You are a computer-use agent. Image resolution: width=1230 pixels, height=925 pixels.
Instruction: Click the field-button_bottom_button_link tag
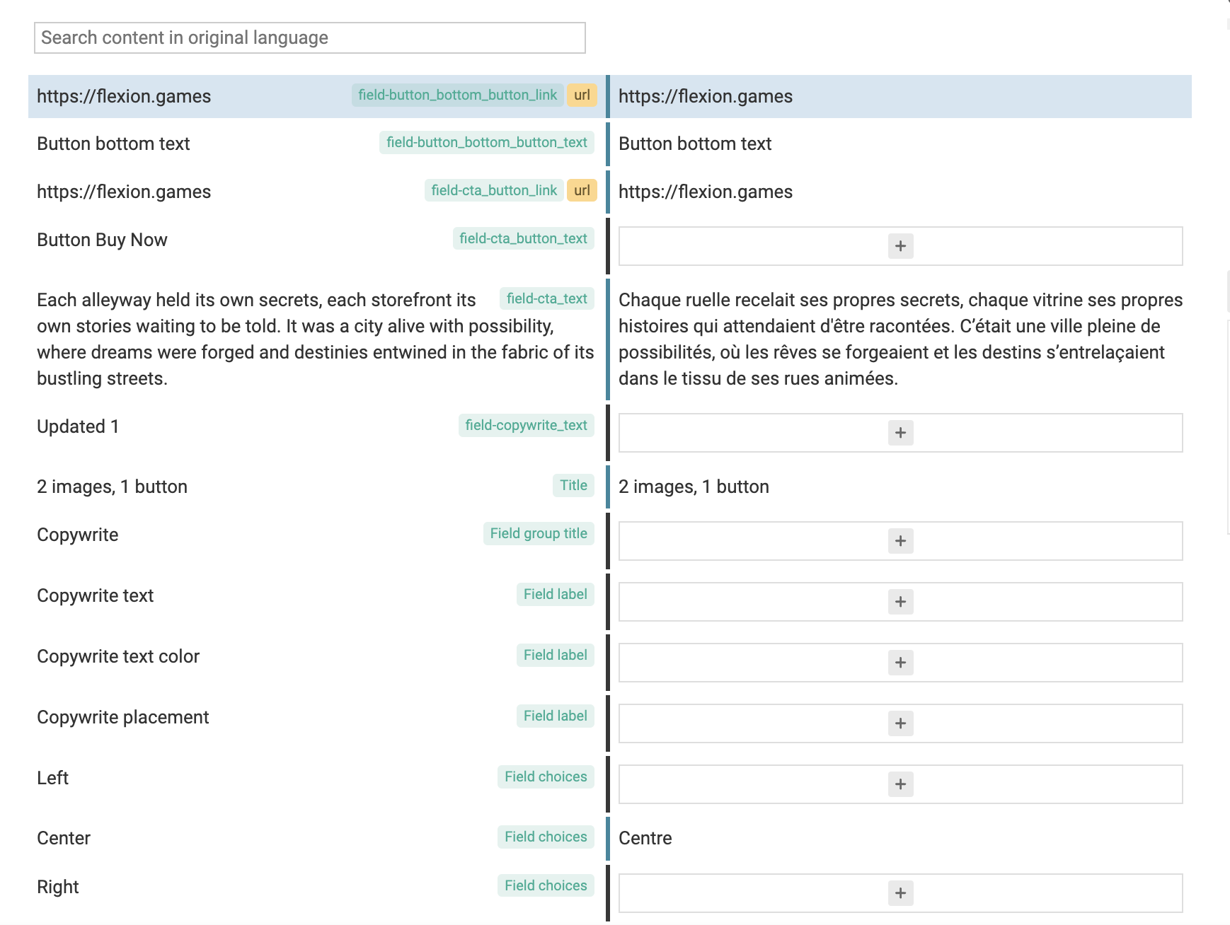pyautogui.click(x=457, y=95)
